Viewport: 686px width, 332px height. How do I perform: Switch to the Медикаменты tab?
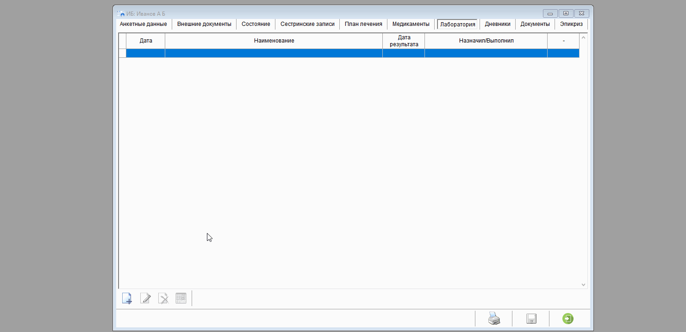click(411, 24)
